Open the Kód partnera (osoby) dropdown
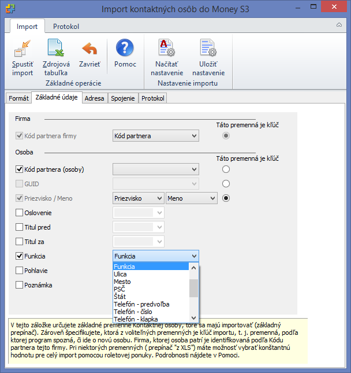351x373 pixels. click(156, 169)
